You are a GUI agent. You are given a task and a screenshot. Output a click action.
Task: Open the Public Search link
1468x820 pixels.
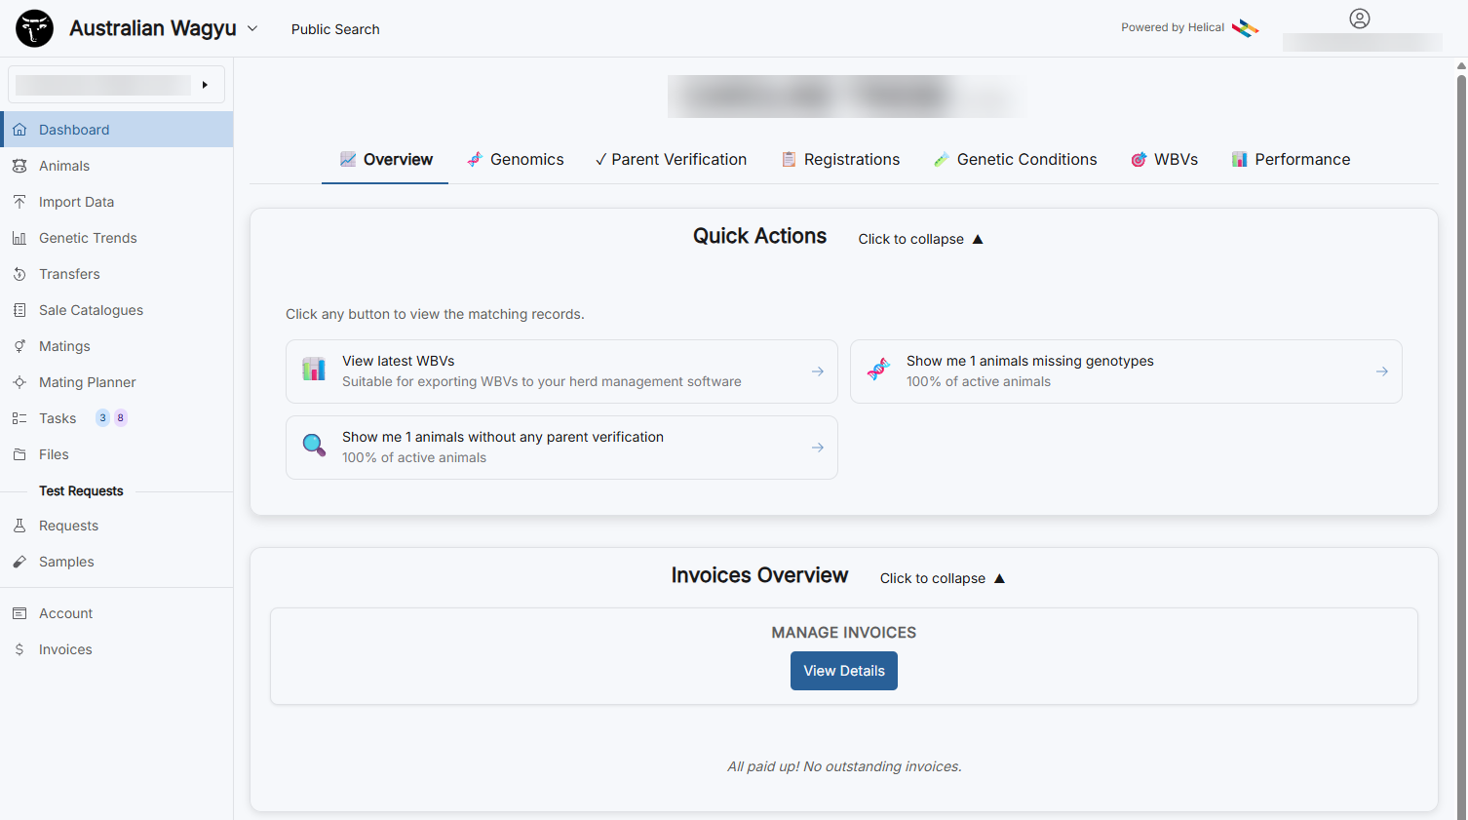tap(335, 29)
